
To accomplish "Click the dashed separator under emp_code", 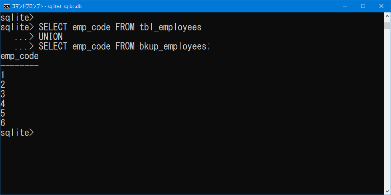I will coord(20,65).
